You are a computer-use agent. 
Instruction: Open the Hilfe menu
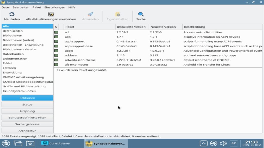(72, 7)
